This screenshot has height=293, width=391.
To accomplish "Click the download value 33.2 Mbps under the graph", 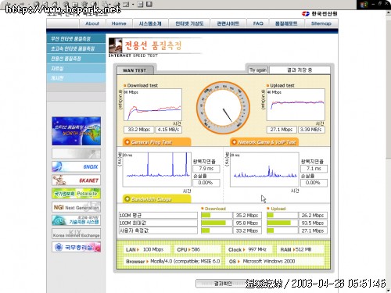I will pyautogui.click(x=138, y=130).
